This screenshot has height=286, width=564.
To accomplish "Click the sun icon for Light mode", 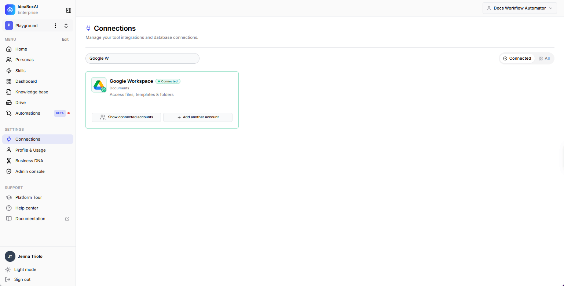I will point(8,270).
